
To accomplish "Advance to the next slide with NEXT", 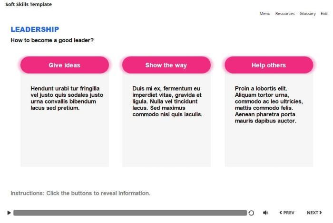I will (x=314, y=213).
